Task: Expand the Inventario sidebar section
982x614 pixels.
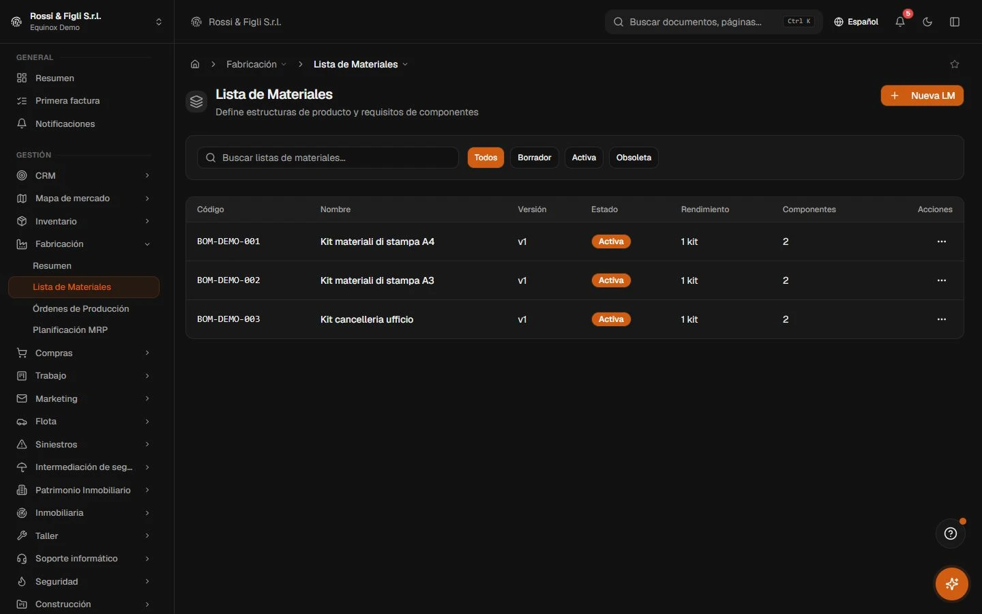Action: [83, 221]
